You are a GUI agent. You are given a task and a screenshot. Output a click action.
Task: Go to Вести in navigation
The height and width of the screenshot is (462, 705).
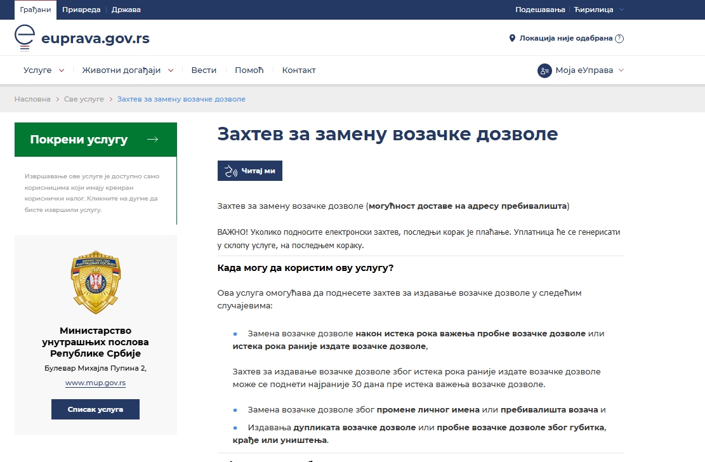coord(204,70)
